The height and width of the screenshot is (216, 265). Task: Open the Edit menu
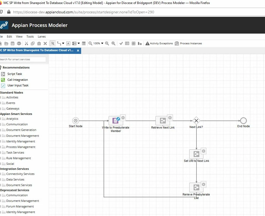(9, 37)
